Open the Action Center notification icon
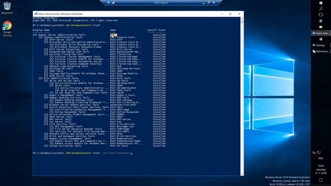The image size is (331, 186). [x=321, y=180]
